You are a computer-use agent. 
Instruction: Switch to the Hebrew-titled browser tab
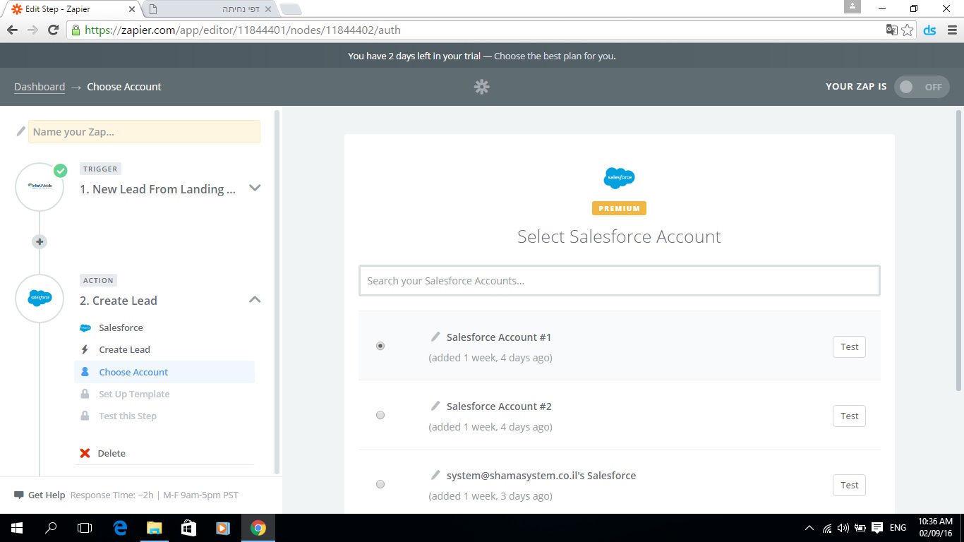[212, 9]
